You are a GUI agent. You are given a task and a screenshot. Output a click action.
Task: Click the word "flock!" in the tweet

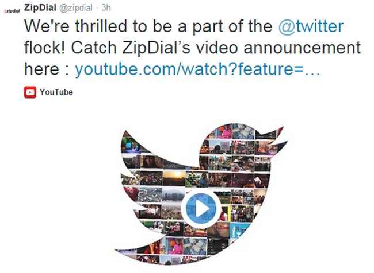[45, 48]
